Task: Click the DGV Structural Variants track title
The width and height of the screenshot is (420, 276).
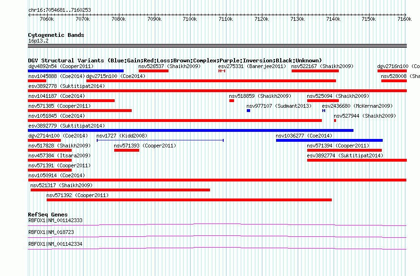Action: [175, 60]
